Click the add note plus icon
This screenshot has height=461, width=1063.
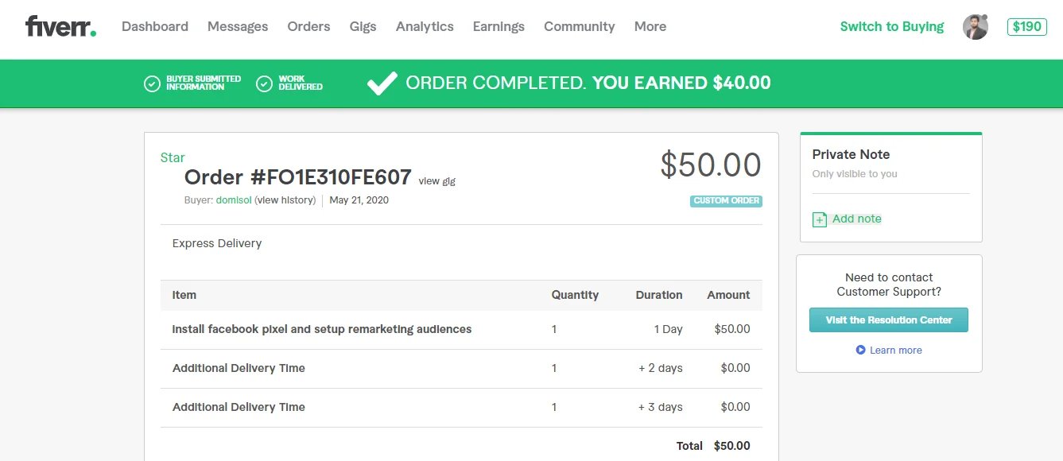(820, 219)
